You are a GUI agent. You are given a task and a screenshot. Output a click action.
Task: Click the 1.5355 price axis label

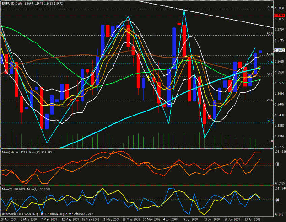(x=279, y=126)
